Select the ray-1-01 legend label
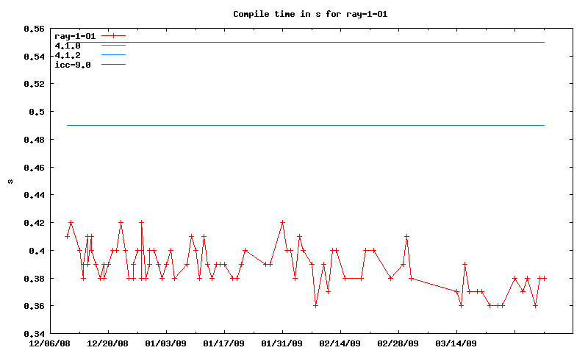 coord(75,36)
